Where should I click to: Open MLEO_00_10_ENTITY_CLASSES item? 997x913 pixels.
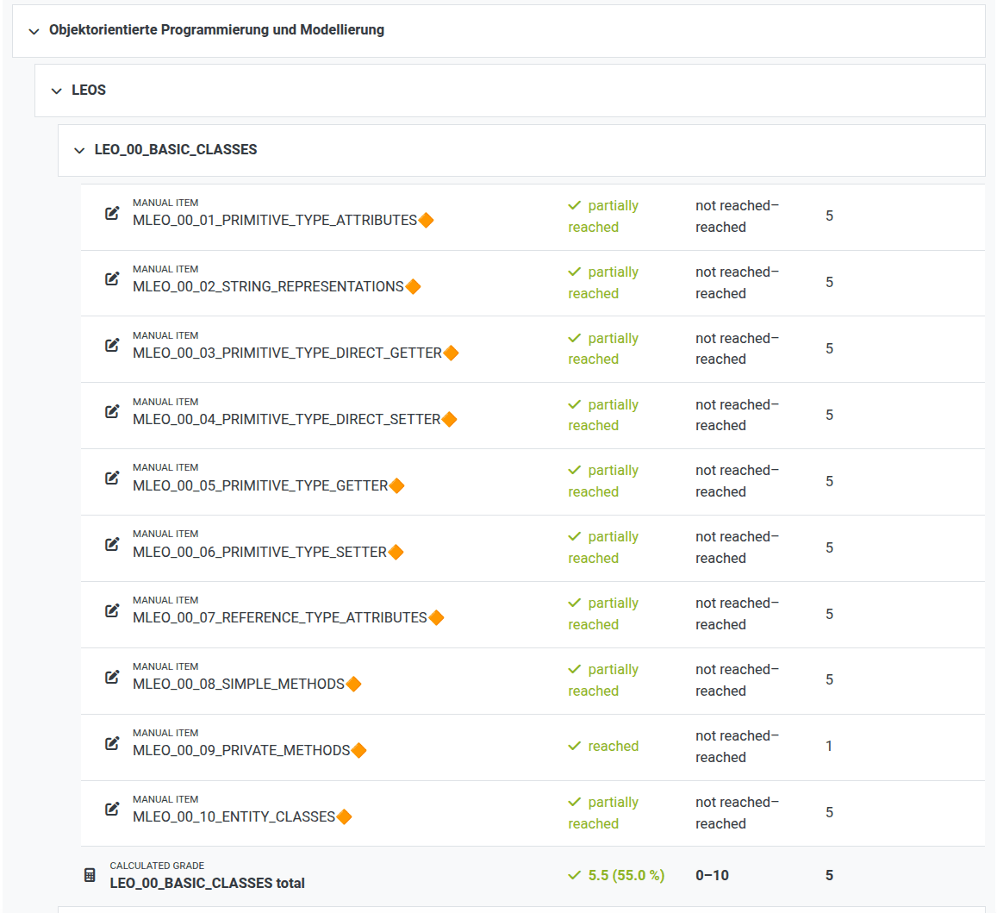[234, 817]
